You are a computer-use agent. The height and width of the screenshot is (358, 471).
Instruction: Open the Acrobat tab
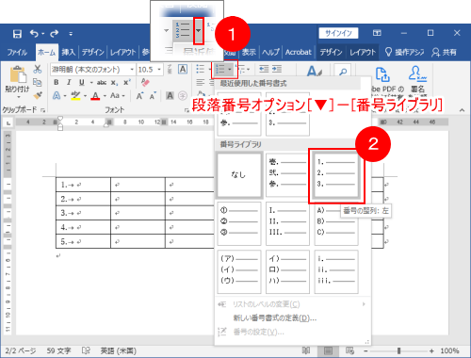click(298, 52)
